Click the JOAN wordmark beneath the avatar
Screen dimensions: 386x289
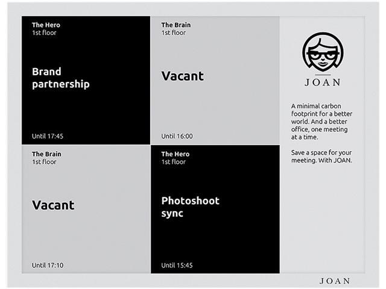pyautogui.click(x=323, y=82)
